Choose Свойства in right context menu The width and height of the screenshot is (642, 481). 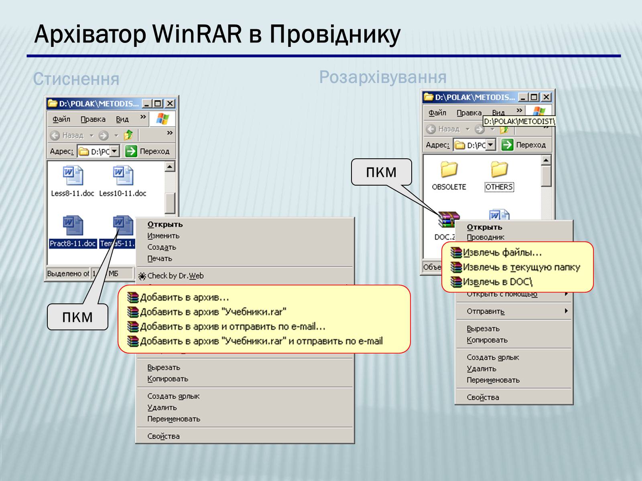(x=483, y=398)
